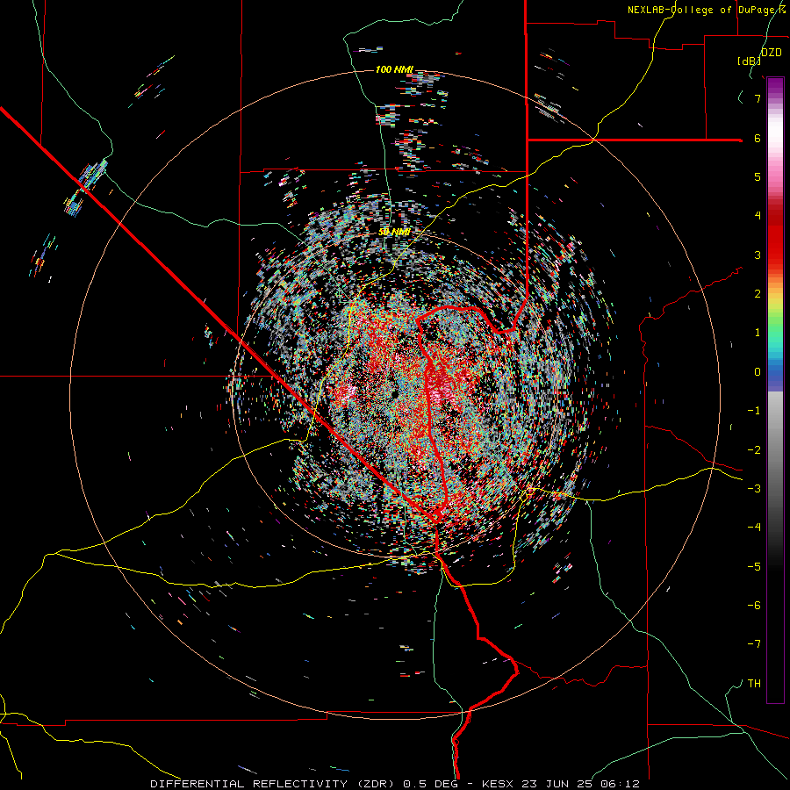This screenshot has height=790, width=790.
Task: Click the -4 value on the color scale
Action: pos(754,528)
